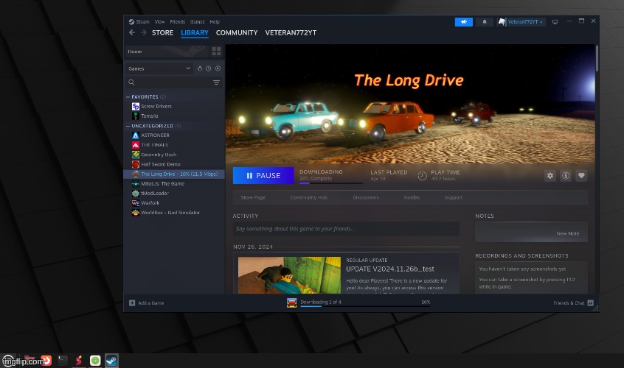Open the Store Page link
The image size is (624, 368).
pyautogui.click(x=253, y=197)
